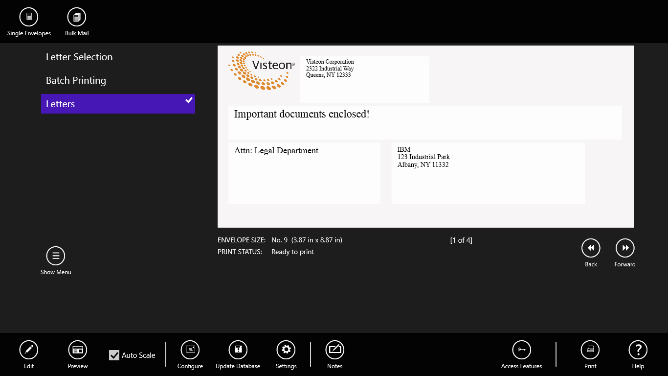Open Batch Printing from the sidebar

(75, 80)
